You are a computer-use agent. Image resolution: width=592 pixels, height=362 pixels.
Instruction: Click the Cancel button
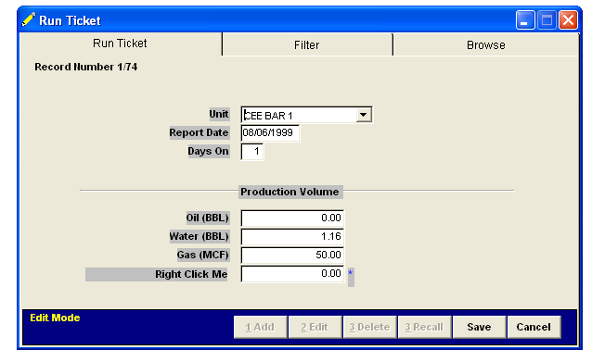(534, 327)
